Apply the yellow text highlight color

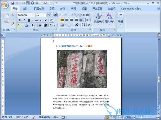20,25
